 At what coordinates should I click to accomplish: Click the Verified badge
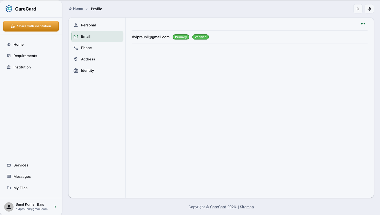[x=200, y=37]
